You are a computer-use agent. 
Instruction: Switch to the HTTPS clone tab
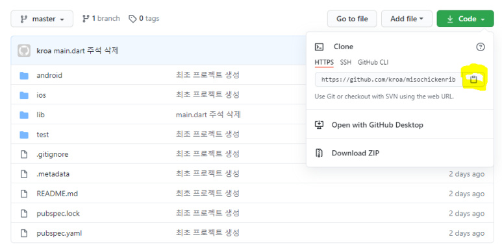[x=324, y=62]
